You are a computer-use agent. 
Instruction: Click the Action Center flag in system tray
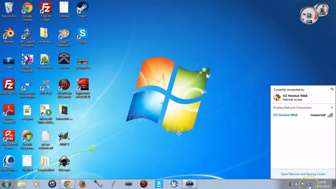pos(302,184)
